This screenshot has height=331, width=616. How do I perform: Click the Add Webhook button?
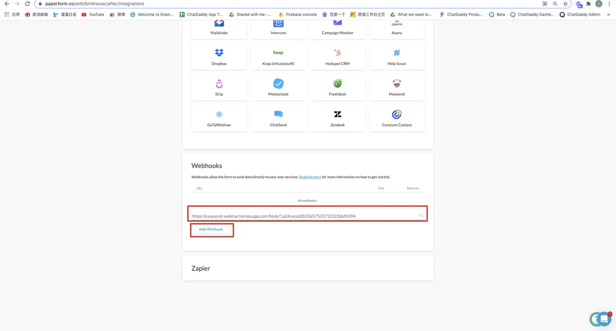point(211,229)
